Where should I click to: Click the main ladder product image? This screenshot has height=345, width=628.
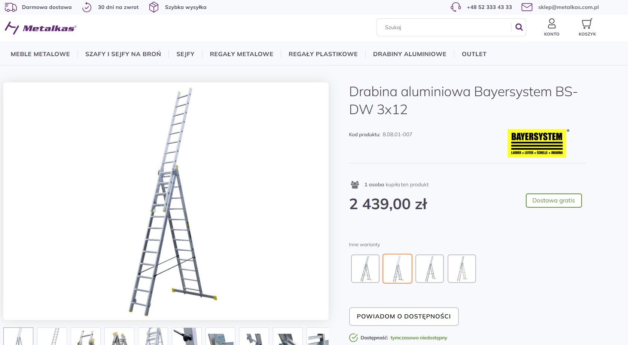pos(166,201)
